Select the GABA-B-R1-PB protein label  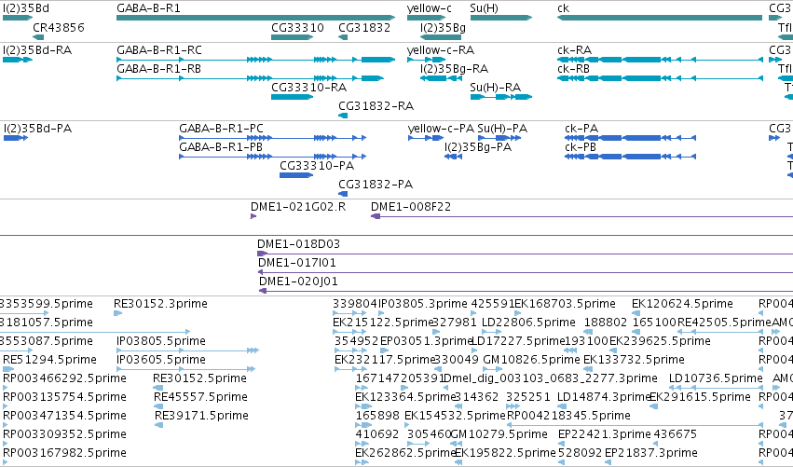pos(221,147)
